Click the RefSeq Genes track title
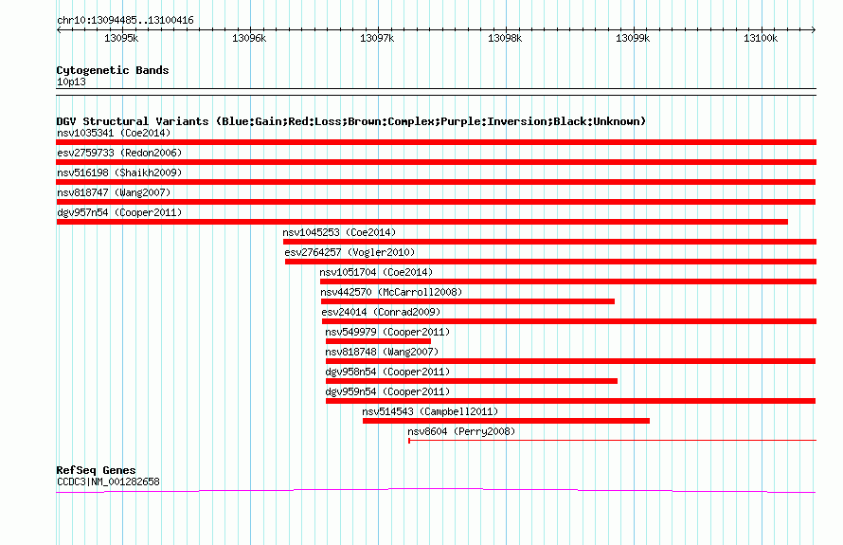843x545 pixels. tap(96, 470)
